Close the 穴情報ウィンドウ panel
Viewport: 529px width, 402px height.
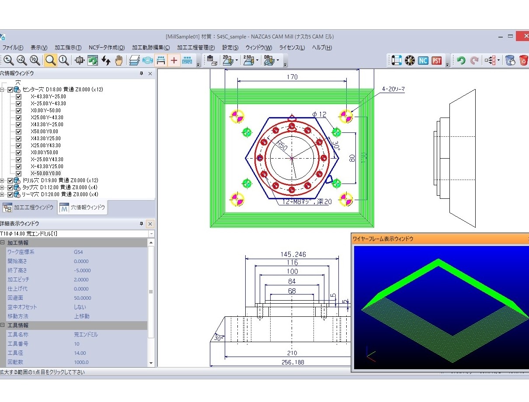point(150,74)
